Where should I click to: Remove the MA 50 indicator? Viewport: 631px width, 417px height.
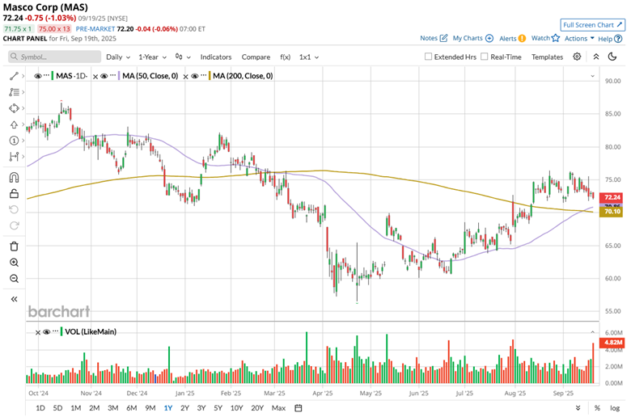[95, 77]
